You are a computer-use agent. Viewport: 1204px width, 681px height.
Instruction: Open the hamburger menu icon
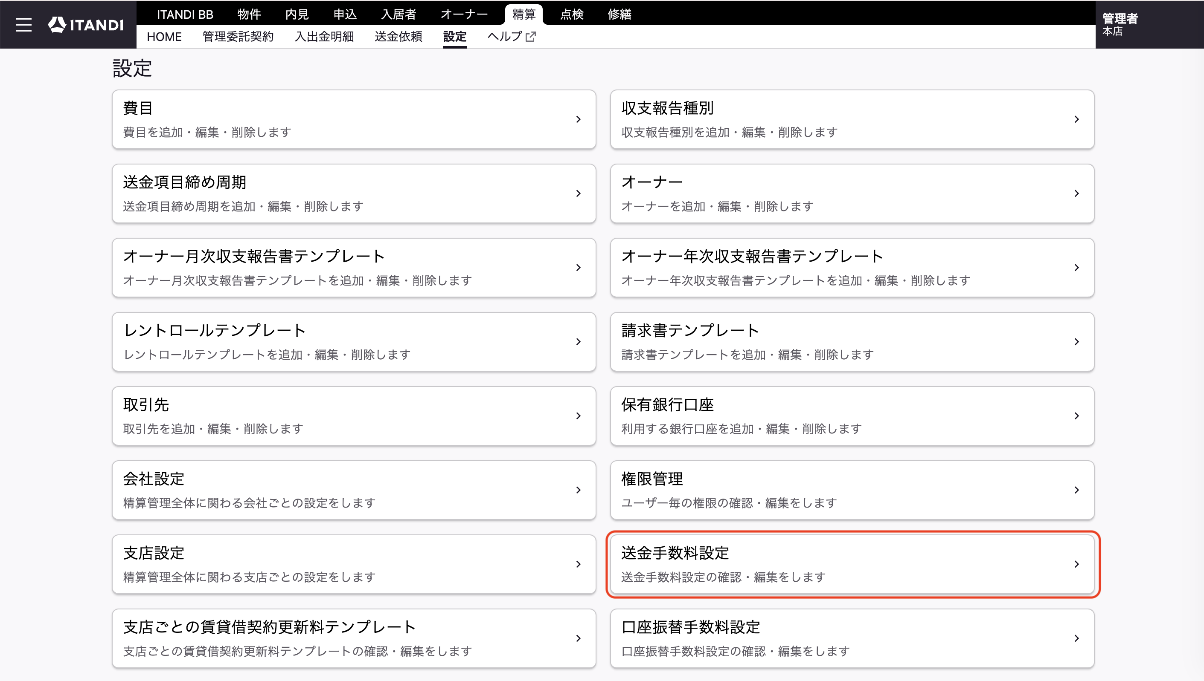pos(24,24)
